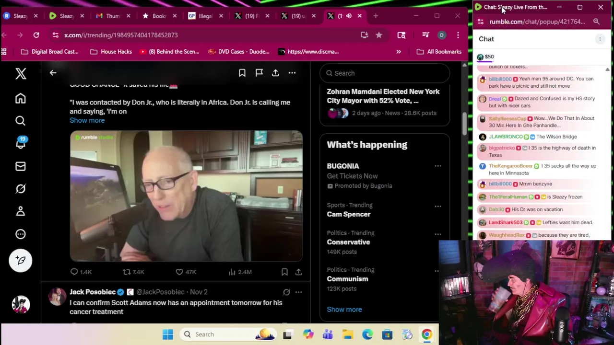The height and width of the screenshot is (345, 614).
Task: Open Chrome three-dot menu
Action: pyautogui.click(x=458, y=35)
